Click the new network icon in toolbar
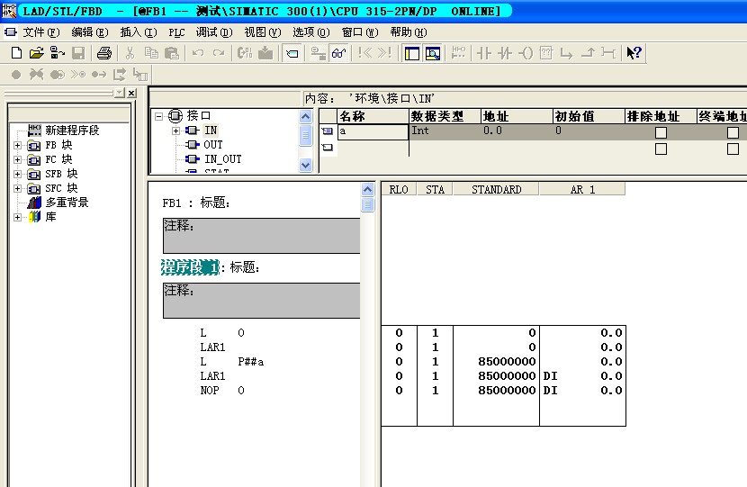Screen dimensions: 747x487 [458, 53]
